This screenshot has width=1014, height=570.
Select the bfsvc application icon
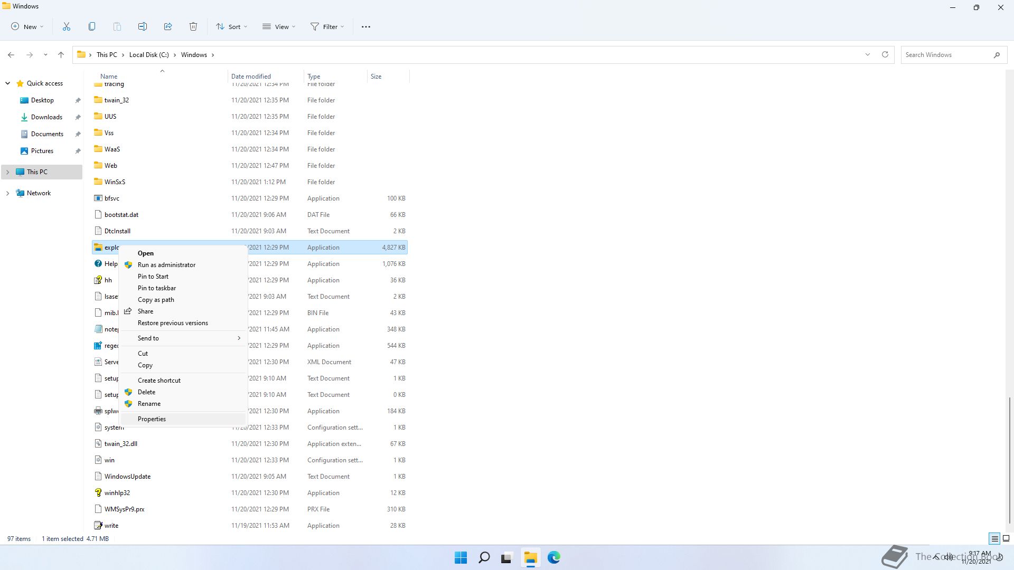(x=98, y=198)
